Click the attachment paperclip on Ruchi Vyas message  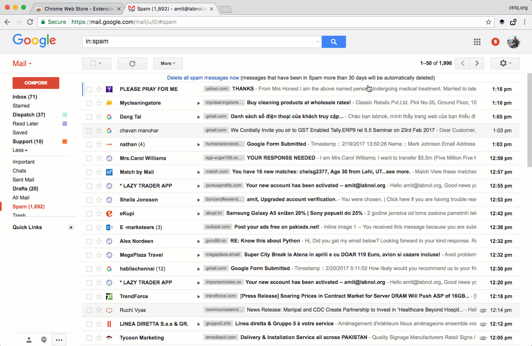click(x=483, y=310)
